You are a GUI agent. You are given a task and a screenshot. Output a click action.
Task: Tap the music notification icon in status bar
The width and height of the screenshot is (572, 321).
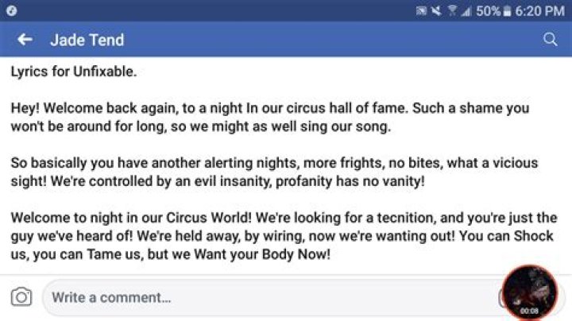11,11
